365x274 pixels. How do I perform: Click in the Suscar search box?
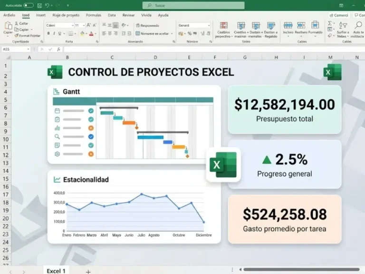click(193, 5)
